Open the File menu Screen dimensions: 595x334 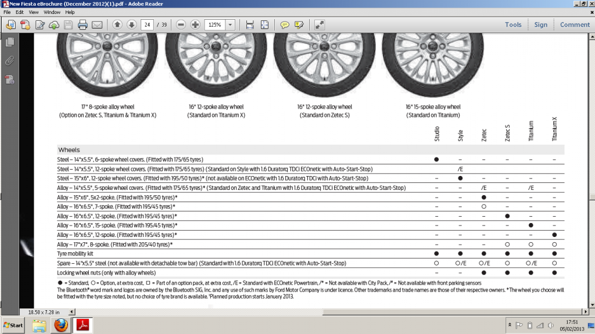tap(7, 12)
